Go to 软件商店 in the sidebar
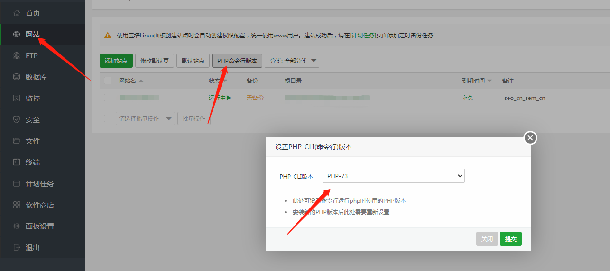Image resolution: width=610 pixels, height=271 pixels. (40, 205)
